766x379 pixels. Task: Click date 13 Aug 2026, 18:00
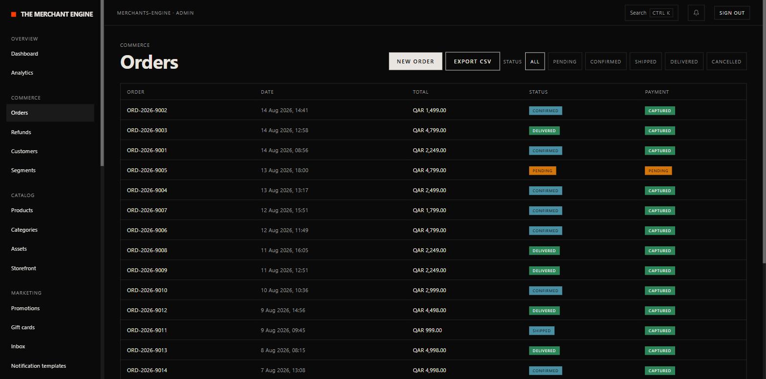(284, 170)
